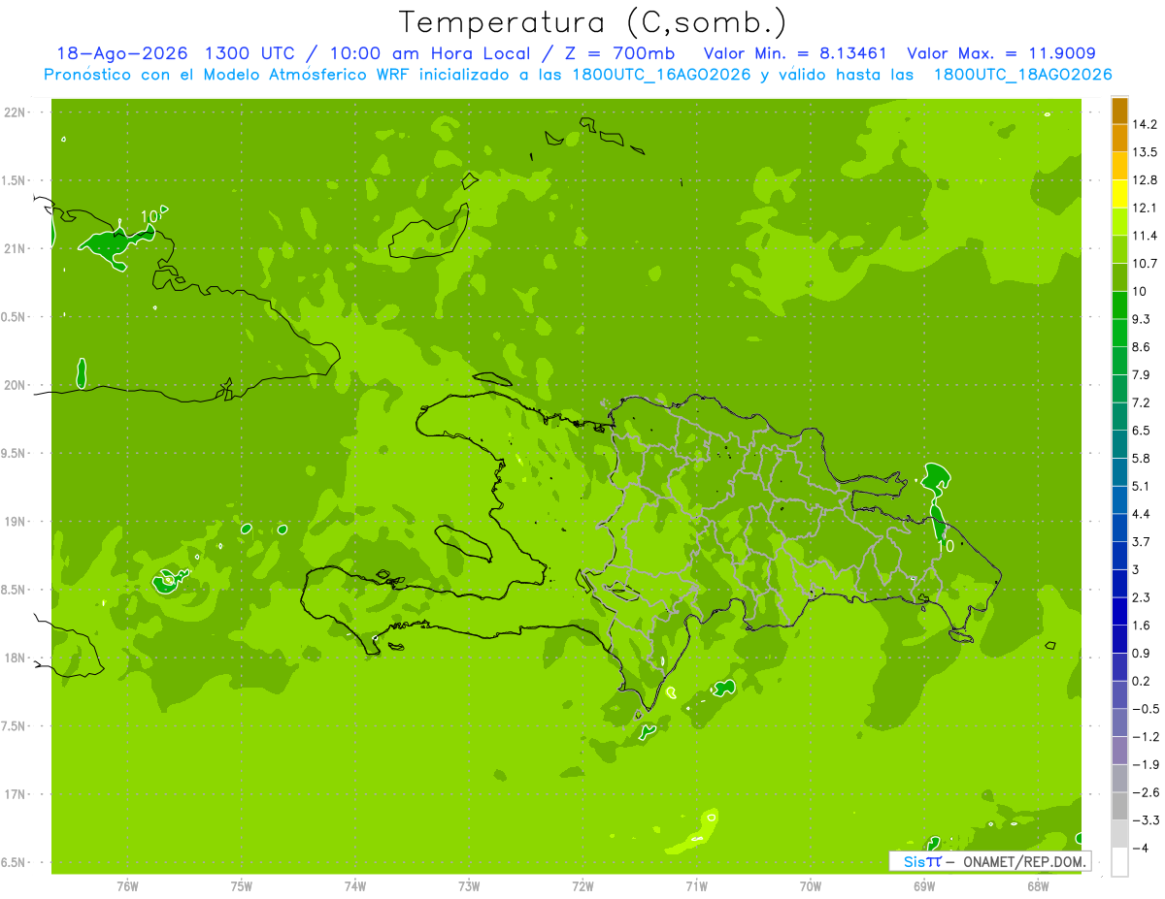Click the longitude label "72W"

pyautogui.click(x=582, y=886)
